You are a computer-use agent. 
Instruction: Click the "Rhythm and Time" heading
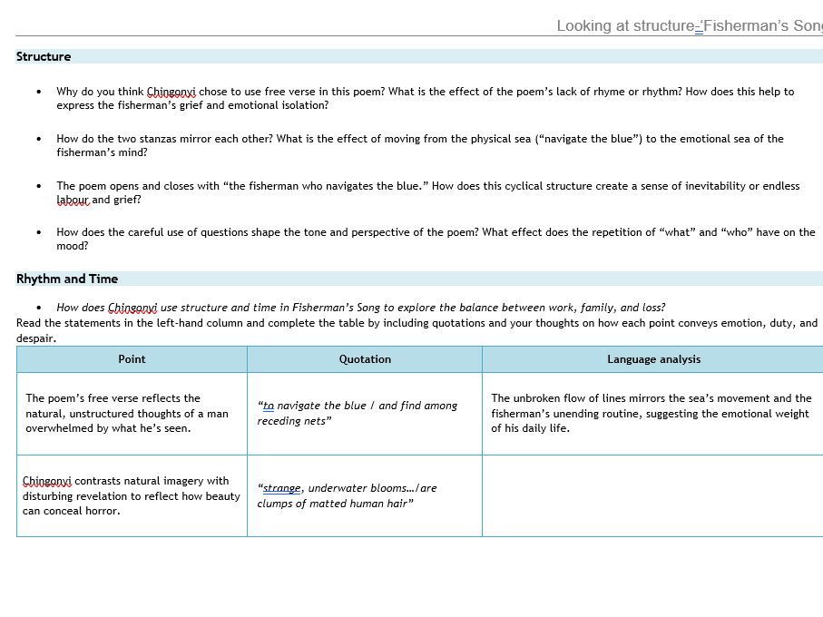[64, 279]
